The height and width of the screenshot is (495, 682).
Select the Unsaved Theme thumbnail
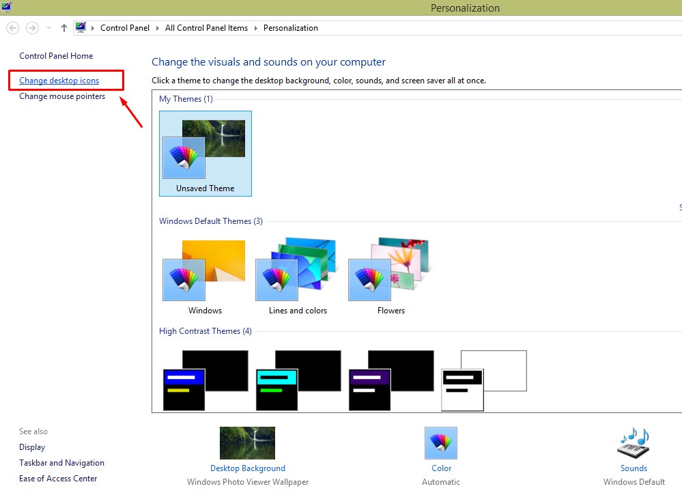pyautogui.click(x=205, y=154)
